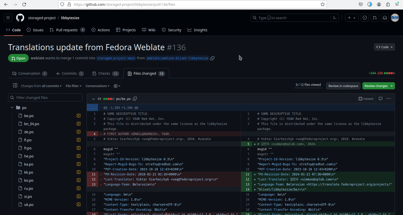Open the command palette icon
The height and width of the screenshot is (215, 403).
click(335, 18)
